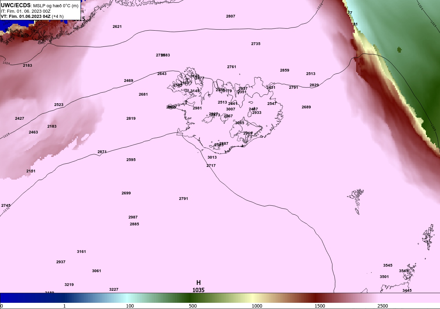
Task: Click the value 2547 in eastern Iceland
Action: click(272, 104)
